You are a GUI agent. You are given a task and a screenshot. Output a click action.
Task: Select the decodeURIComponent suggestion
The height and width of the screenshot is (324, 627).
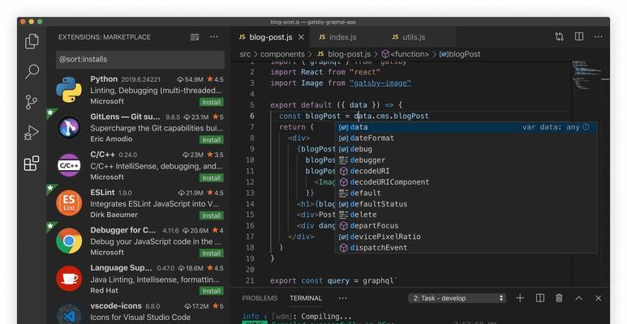[x=466, y=181]
